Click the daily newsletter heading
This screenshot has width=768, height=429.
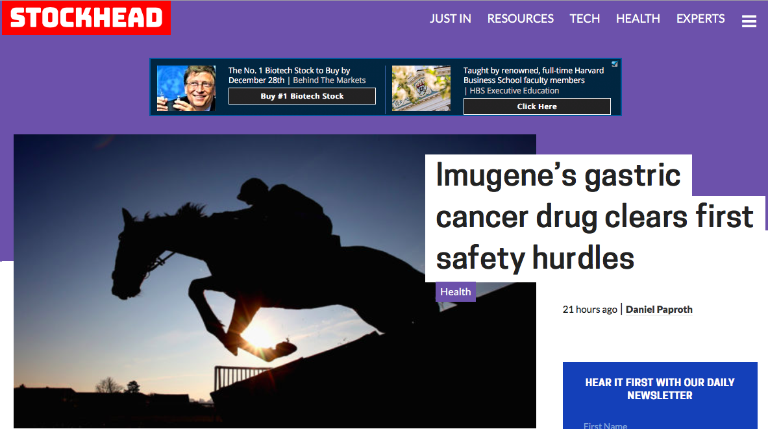(660, 389)
